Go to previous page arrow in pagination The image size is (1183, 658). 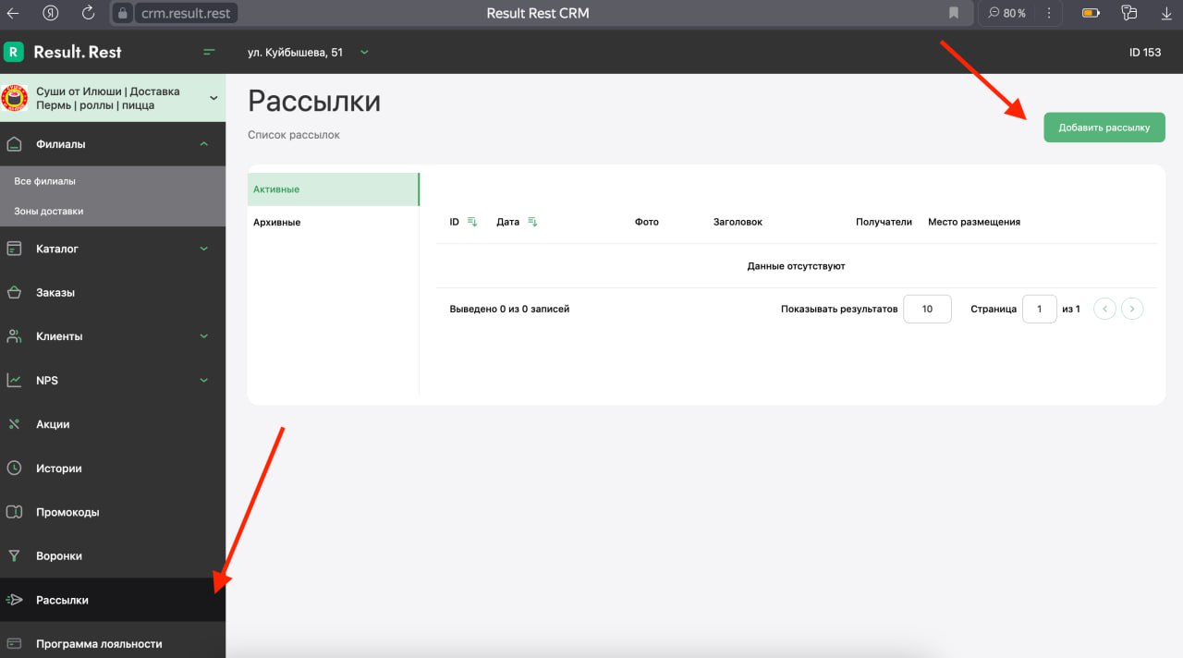click(1104, 309)
